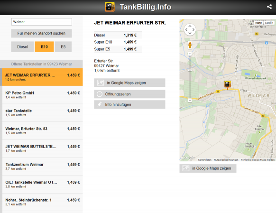Click the Diesel price 1,319 €
Screen dimensions: 276x213
pos(130,35)
